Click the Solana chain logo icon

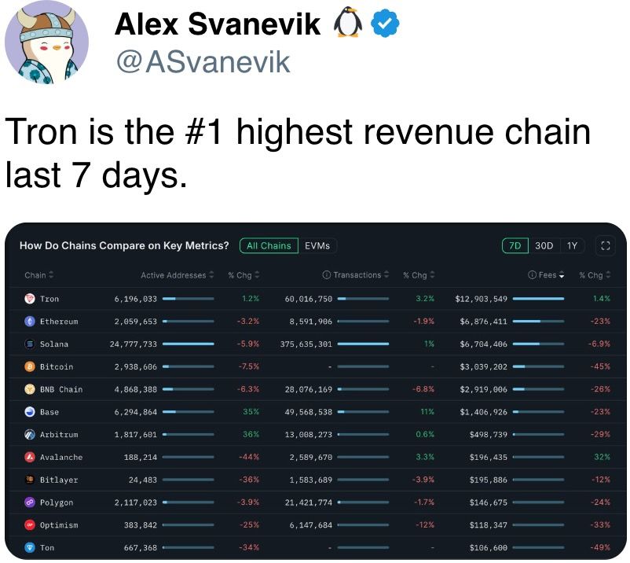point(30,344)
